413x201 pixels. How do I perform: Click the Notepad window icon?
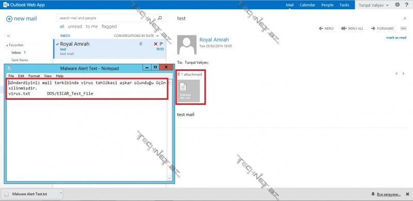(10, 68)
